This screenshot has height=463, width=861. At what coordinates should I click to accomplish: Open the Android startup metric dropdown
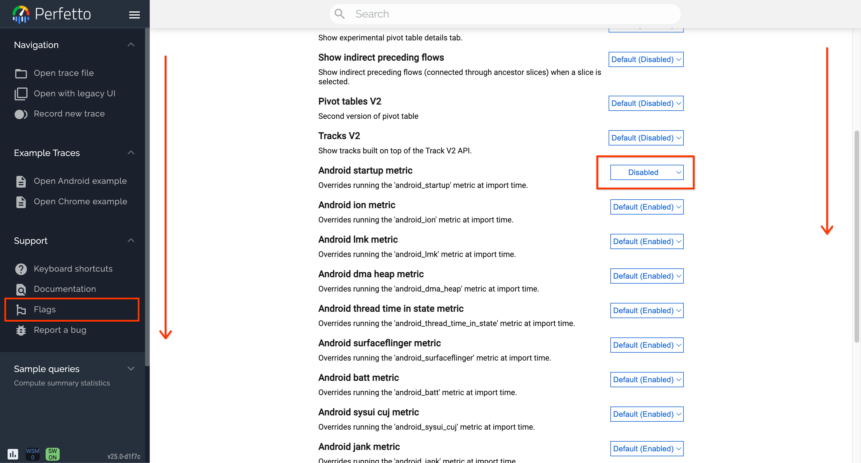pyautogui.click(x=646, y=172)
